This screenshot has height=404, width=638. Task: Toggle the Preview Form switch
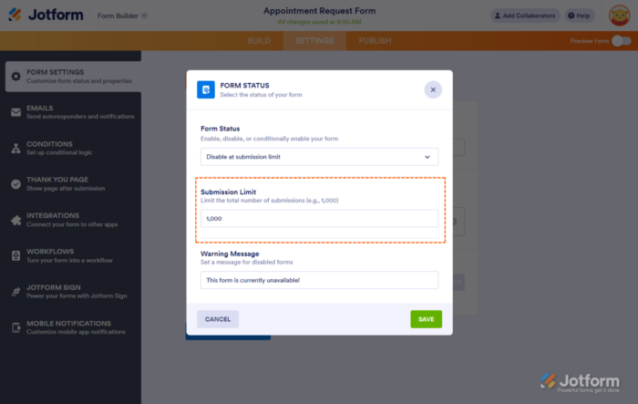pyautogui.click(x=621, y=41)
